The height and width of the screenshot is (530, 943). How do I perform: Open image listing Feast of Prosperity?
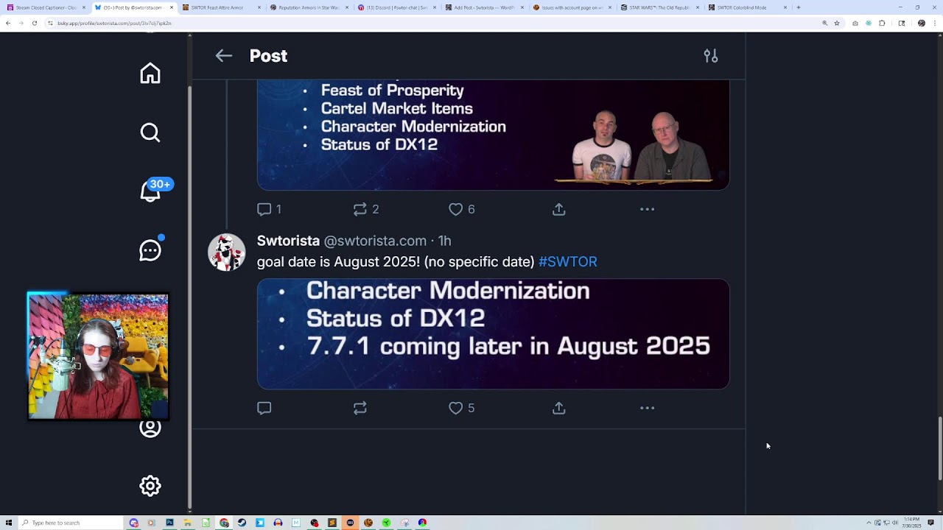[494, 135]
